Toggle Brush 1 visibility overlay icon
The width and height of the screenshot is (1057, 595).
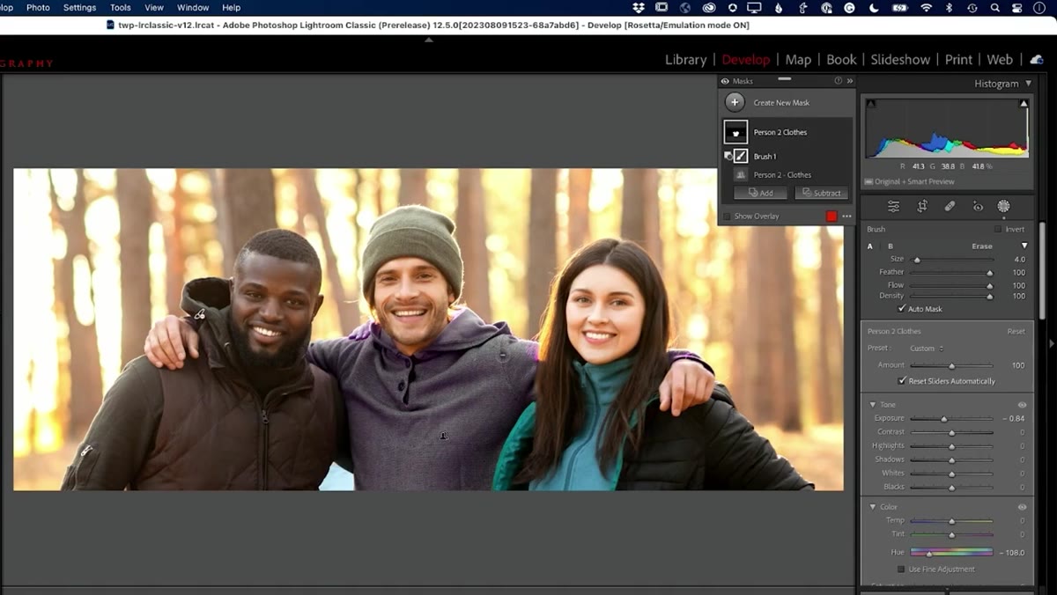(x=728, y=155)
